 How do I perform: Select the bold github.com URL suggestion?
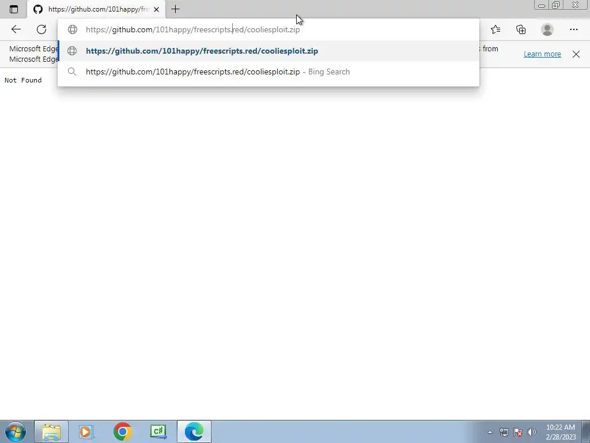tap(268, 51)
